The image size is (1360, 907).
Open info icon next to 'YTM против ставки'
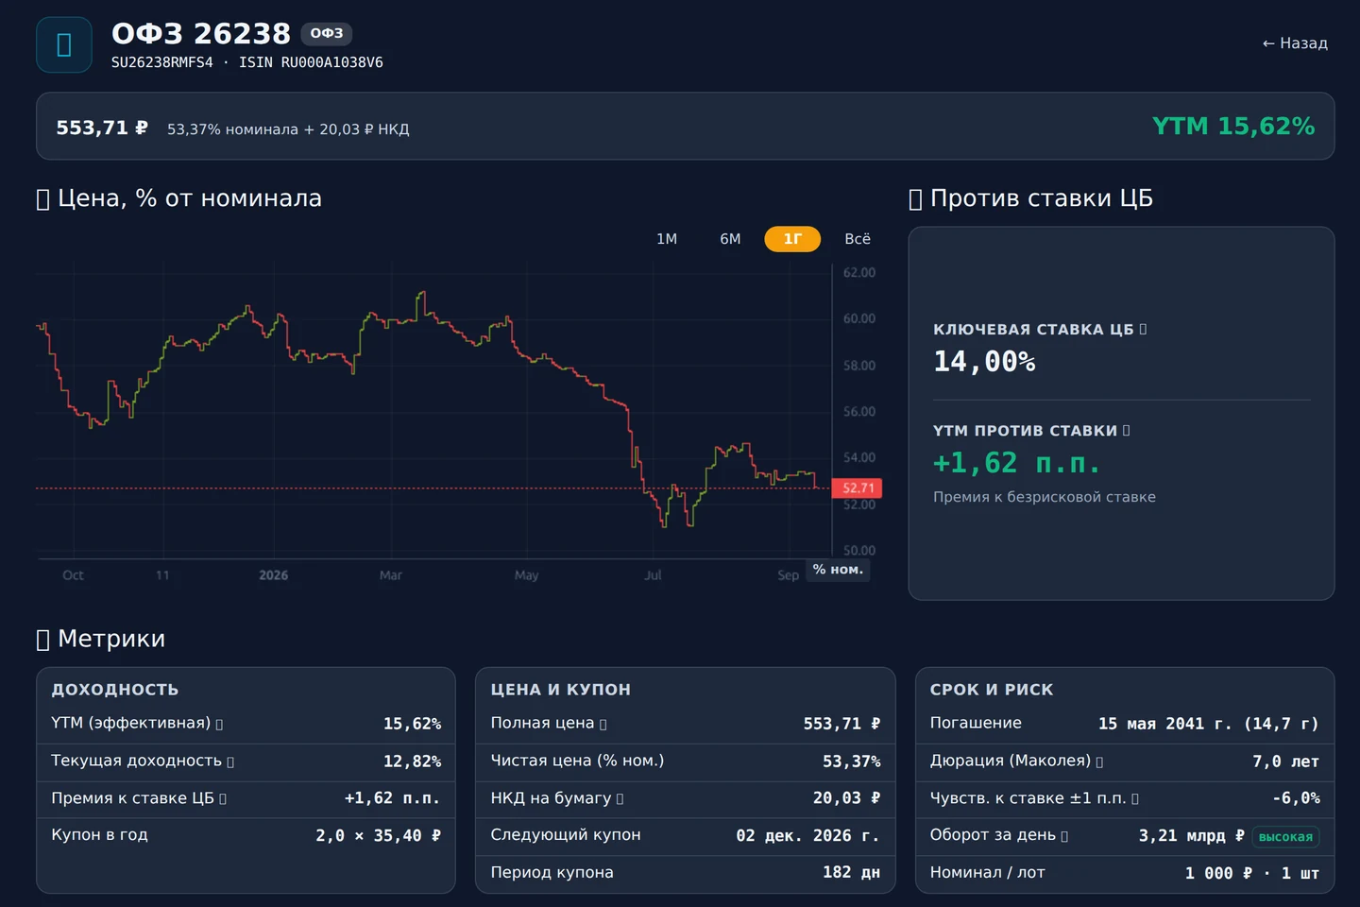tap(1126, 430)
